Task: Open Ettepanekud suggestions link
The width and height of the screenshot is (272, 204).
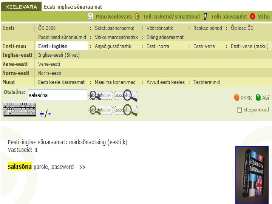Action: [x=256, y=110]
